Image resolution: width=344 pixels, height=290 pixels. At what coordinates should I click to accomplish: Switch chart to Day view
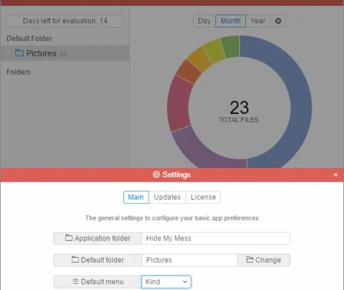[204, 21]
